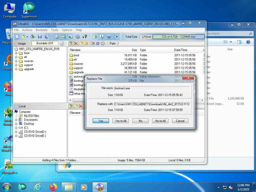Open the File menu

point(16,30)
